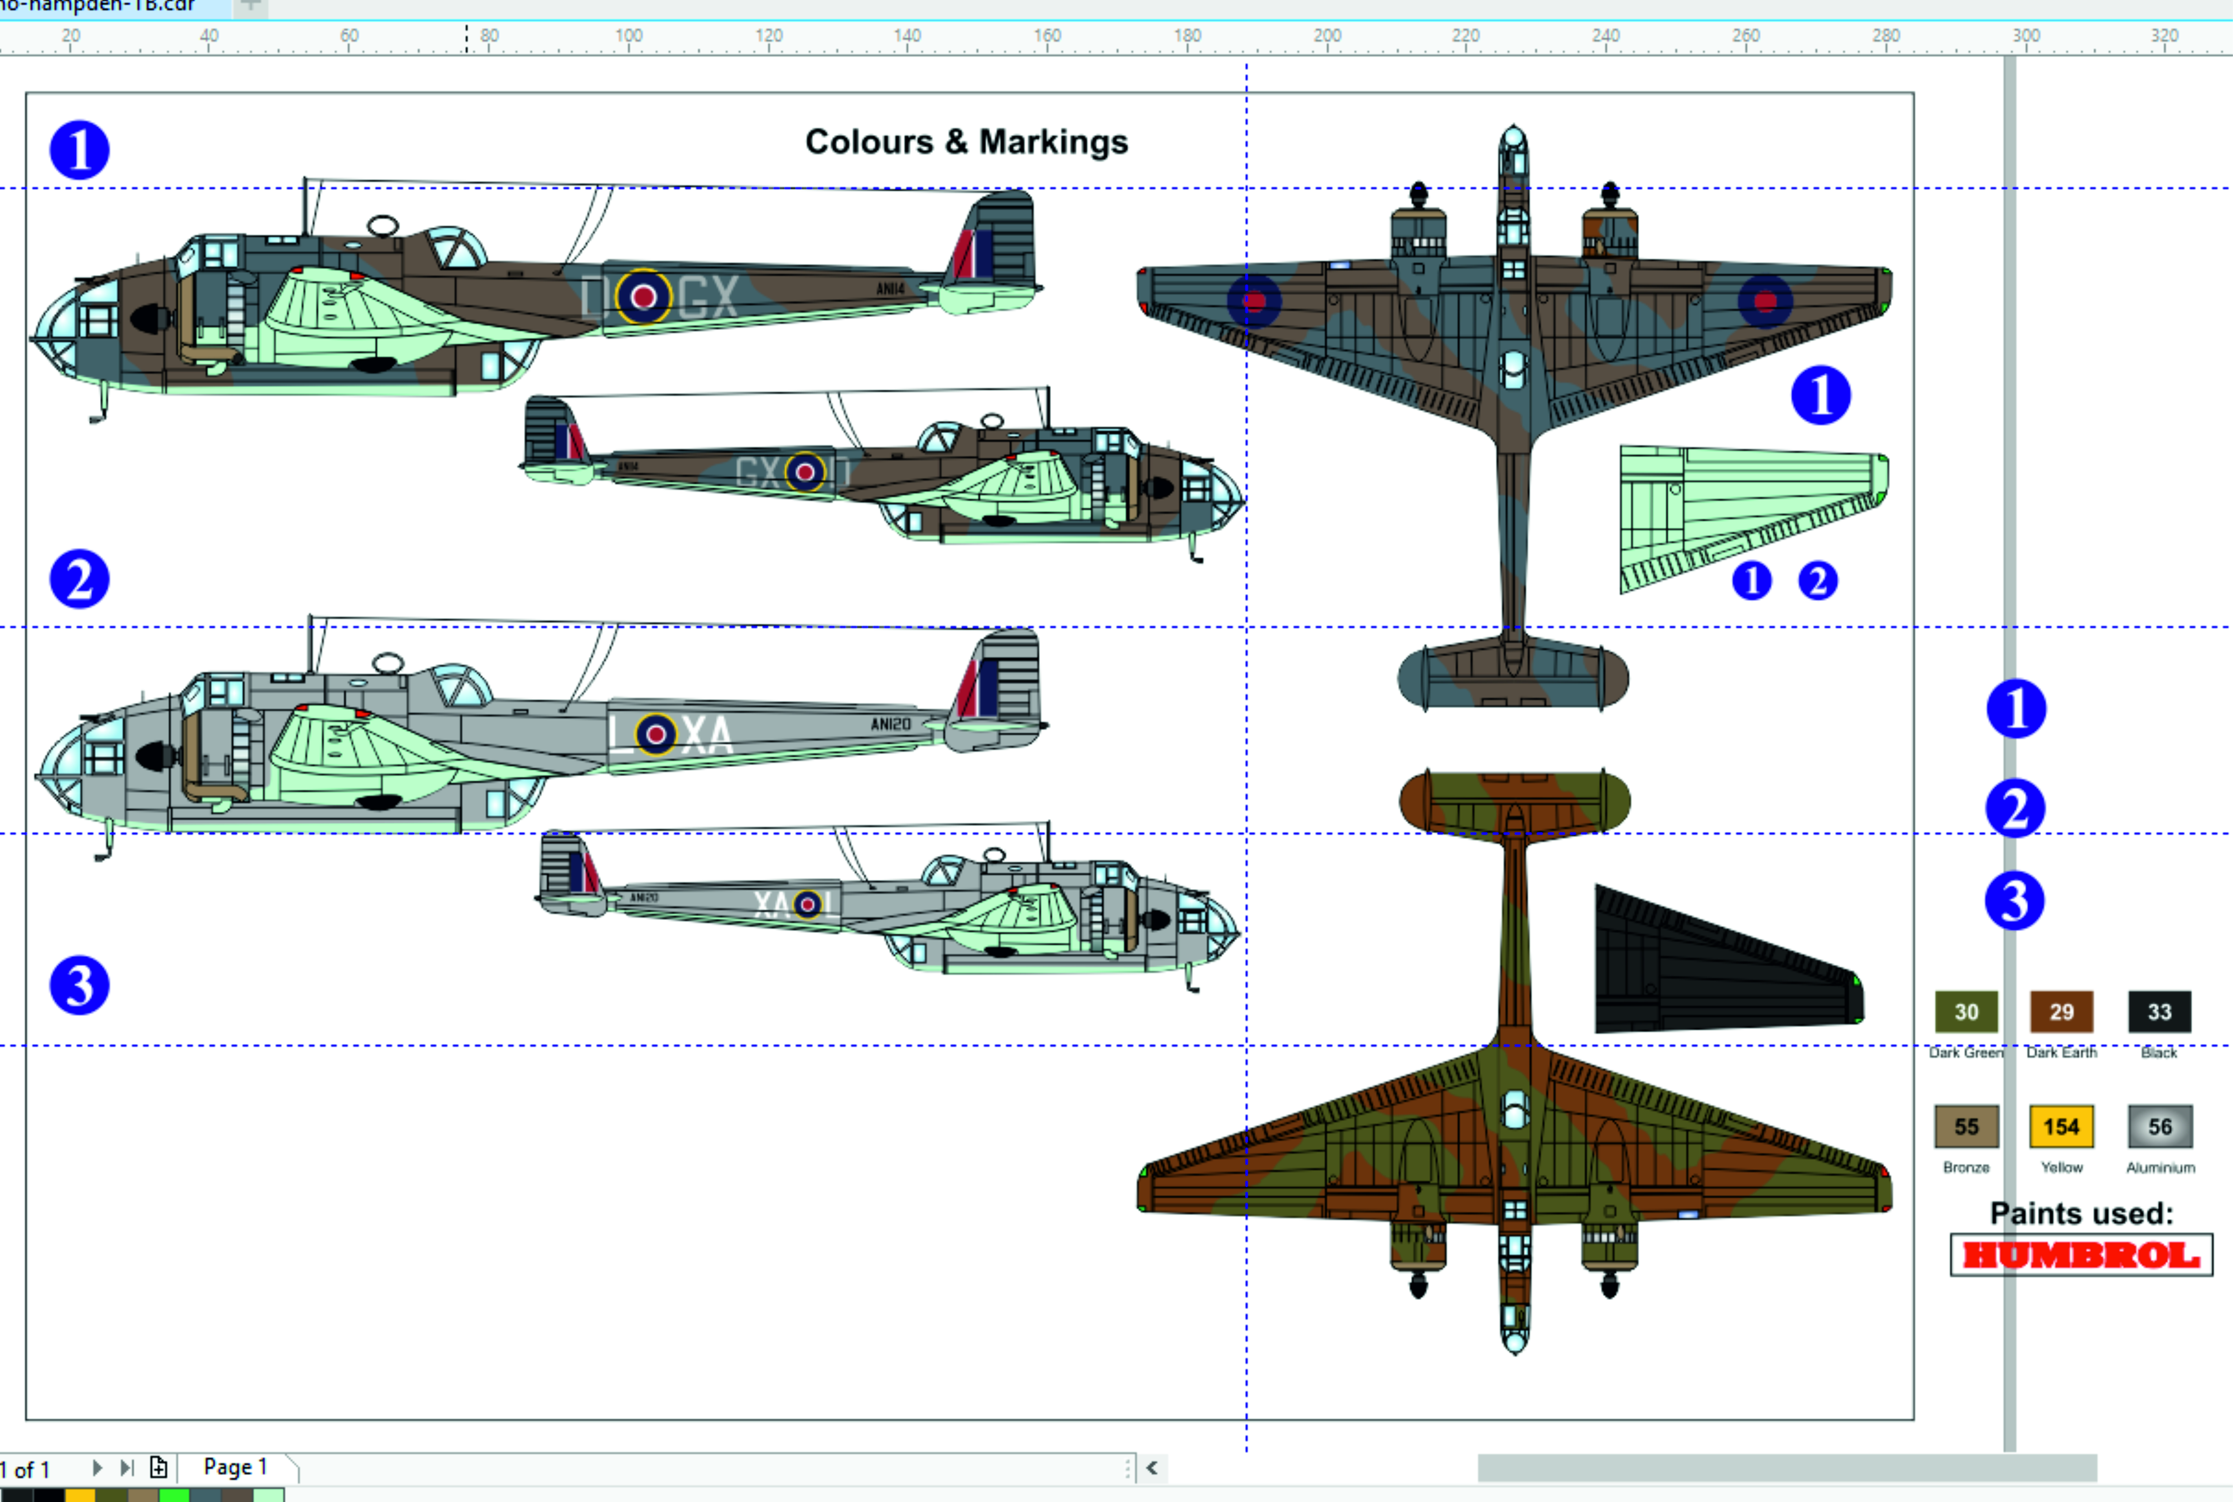
Task: Click the 'Paints used:' text
Action: click(2082, 1213)
